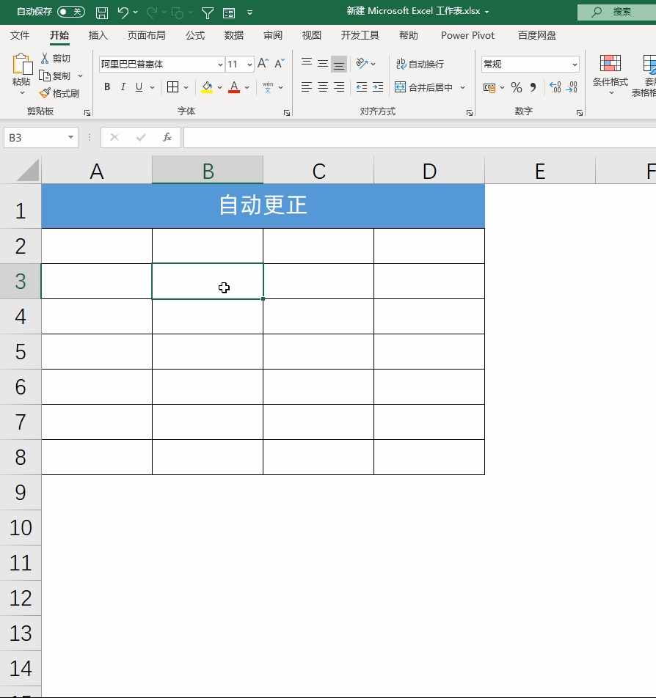Click the Middle Align icon
656x698 pixels.
[x=323, y=63]
